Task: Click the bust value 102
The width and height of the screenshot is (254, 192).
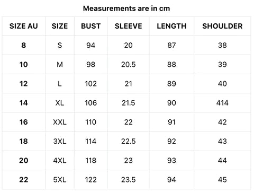Action: [91, 84]
